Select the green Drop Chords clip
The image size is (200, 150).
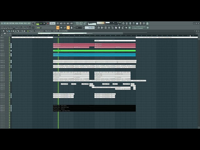coord(94,51)
